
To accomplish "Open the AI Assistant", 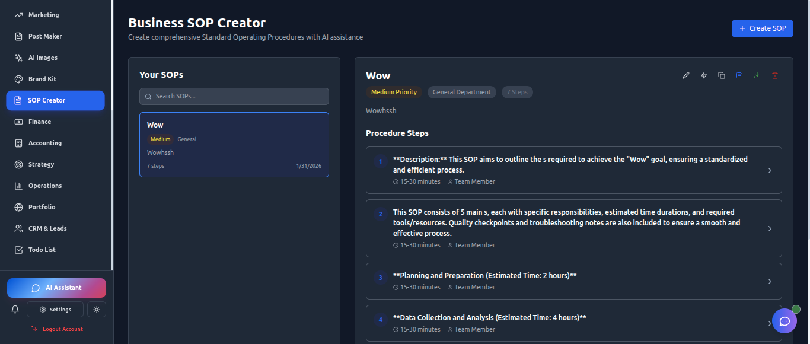I will click(56, 288).
